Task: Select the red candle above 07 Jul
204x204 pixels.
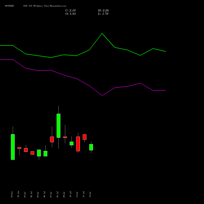Action: 52,140
